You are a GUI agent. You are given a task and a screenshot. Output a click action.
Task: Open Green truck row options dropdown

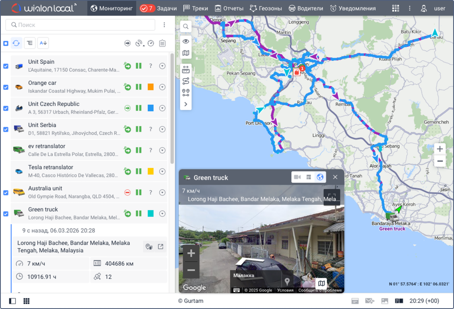click(x=162, y=213)
